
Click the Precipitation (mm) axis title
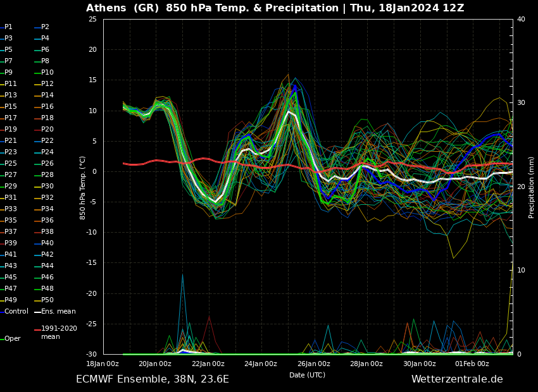click(532, 187)
